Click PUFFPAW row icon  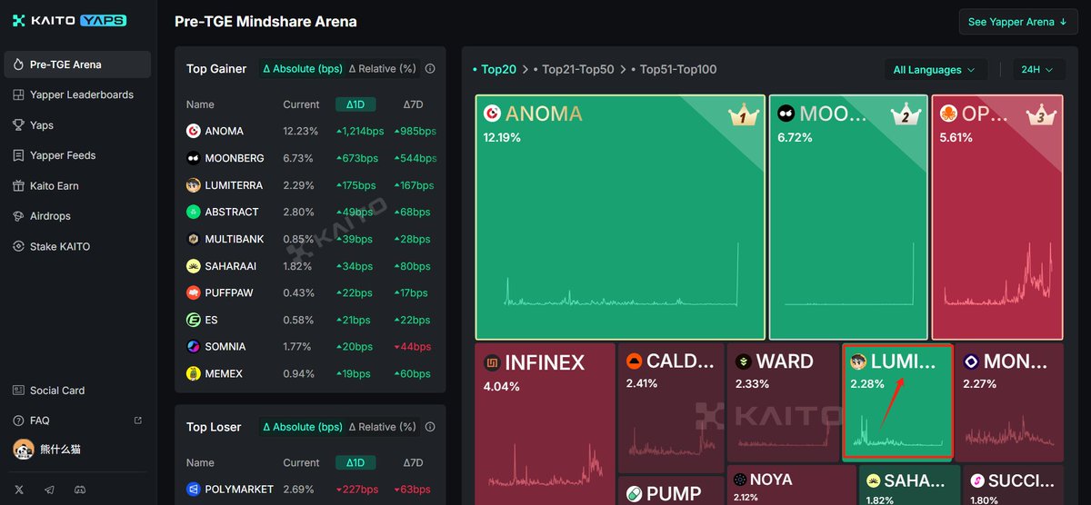(x=193, y=292)
